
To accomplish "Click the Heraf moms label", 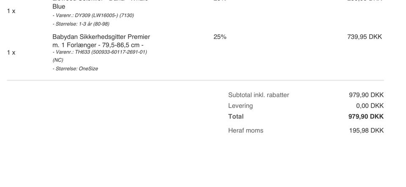I will click(246, 130).
